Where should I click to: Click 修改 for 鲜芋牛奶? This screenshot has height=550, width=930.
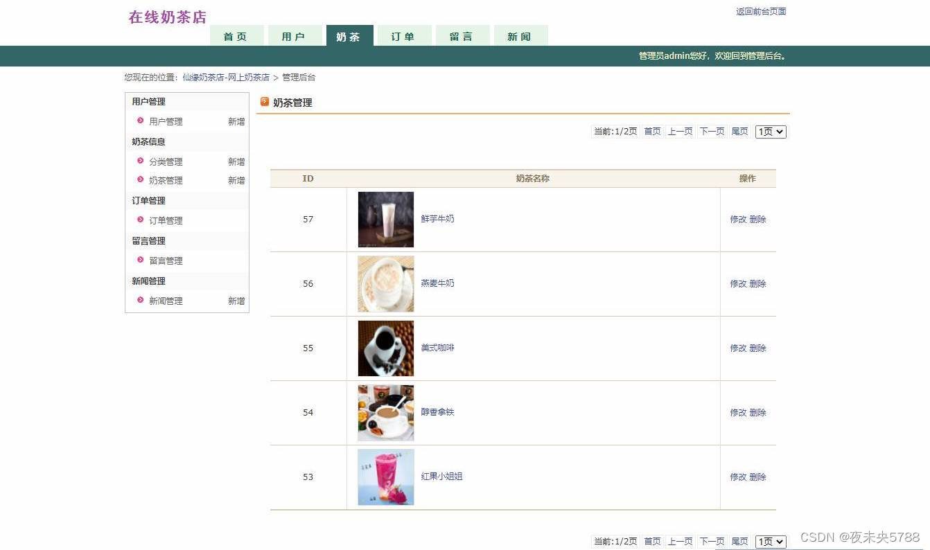click(x=738, y=219)
